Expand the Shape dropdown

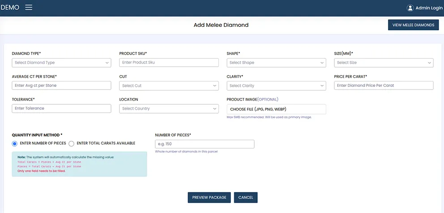tap(276, 63)
